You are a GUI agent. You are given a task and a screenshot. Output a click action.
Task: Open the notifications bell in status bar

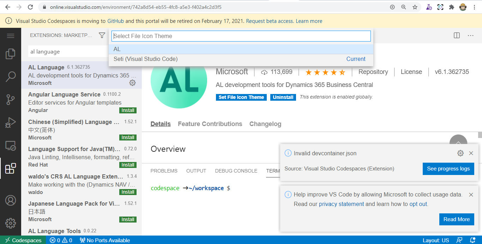pos(473,240)
